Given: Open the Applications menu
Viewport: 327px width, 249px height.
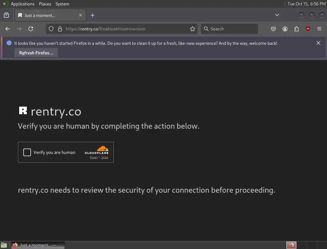Looking at the screenshot, I should click(x=23, y=4).
